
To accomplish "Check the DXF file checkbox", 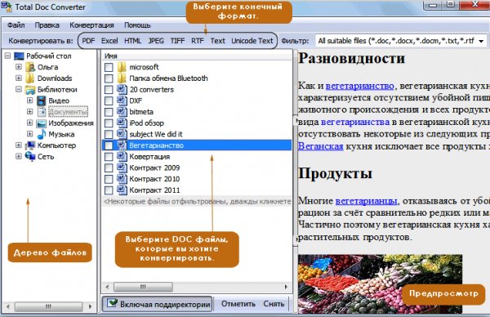I will [x=109, y=100].
